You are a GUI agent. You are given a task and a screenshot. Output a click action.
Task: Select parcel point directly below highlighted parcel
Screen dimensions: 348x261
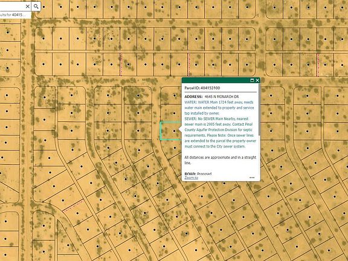click(x=175, y=148)
